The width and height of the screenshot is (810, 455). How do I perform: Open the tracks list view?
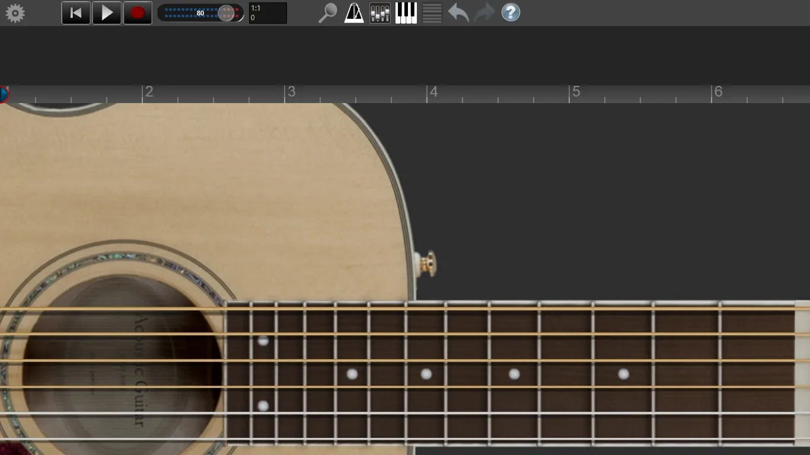[432, 13]
